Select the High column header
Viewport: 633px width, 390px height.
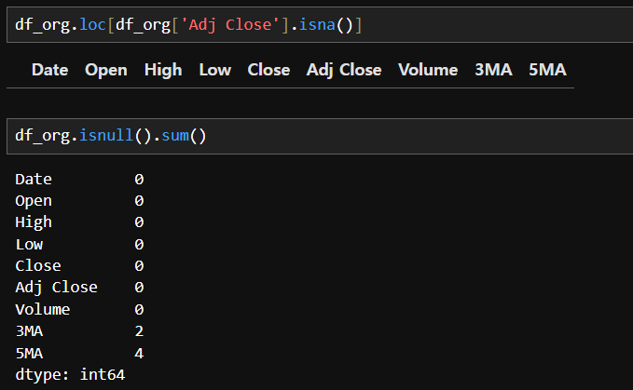click(x=163, y=70)
